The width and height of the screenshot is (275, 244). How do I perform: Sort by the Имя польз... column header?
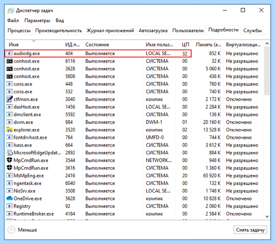pos(159,45)
